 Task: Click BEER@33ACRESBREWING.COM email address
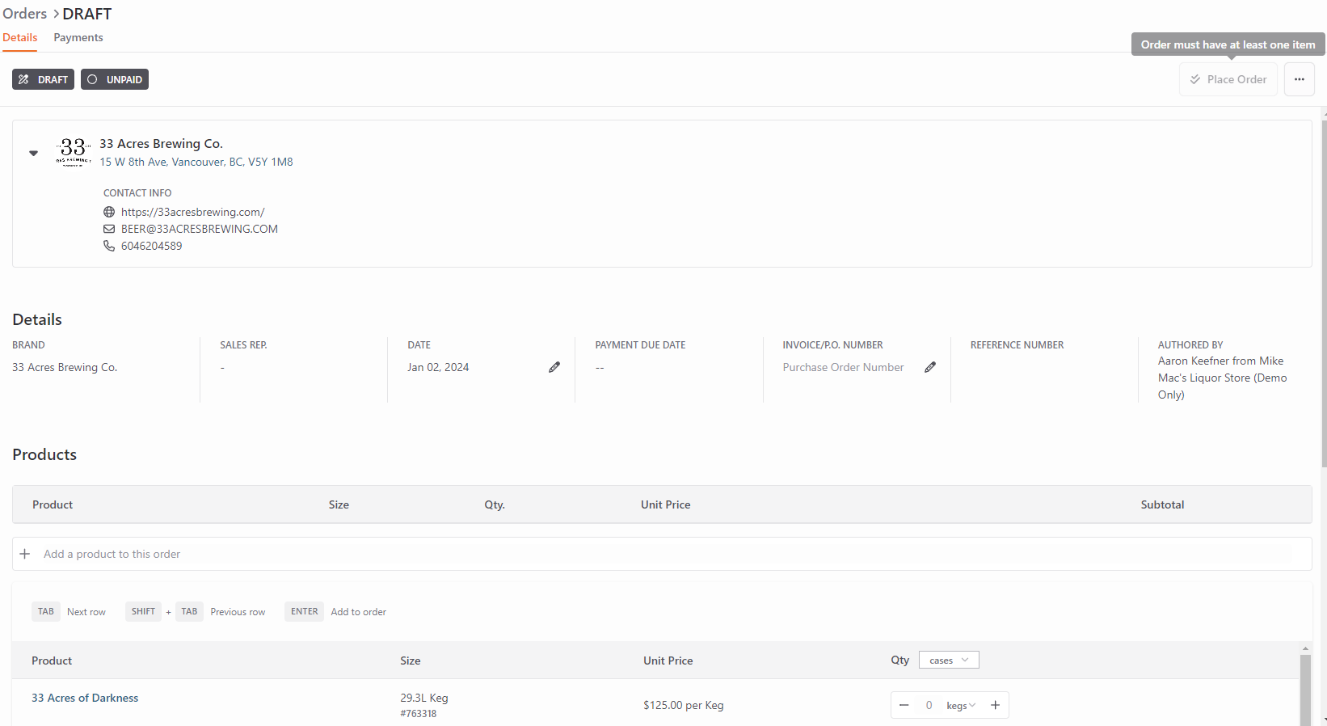(200, 229)
